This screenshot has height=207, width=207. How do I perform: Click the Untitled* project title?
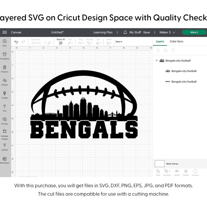[x=57, y=32]
